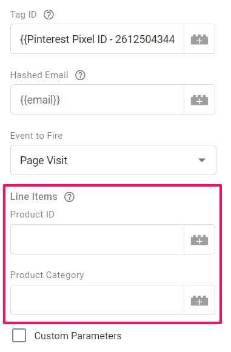Click the Event to Fire label
The width and height of the screenshot is (231, 352).
click(x=36, y=136)
